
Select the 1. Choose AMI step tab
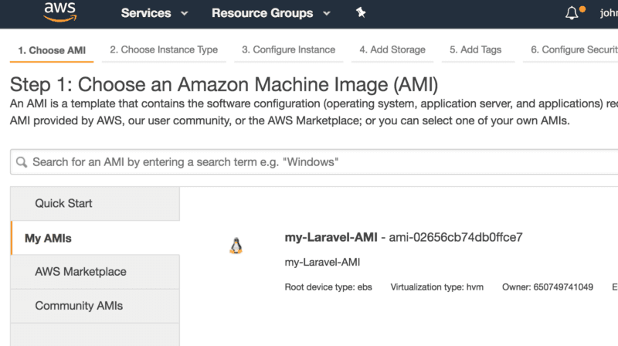[52, 50]
